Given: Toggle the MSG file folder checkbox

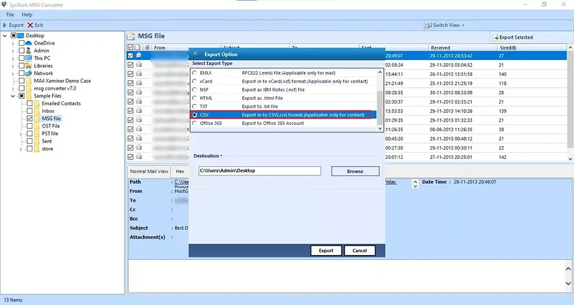Looking at the screenshot, I should (x=30, y=118).
